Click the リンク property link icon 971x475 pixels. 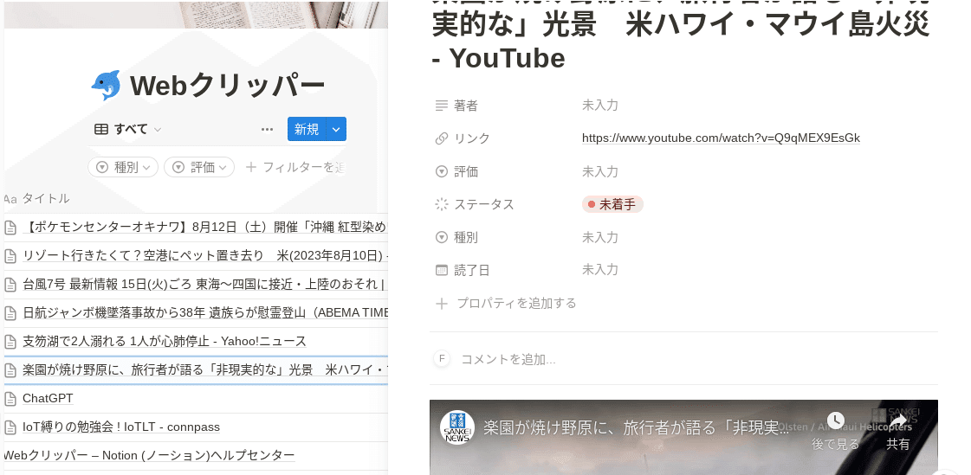pos(442,138)
